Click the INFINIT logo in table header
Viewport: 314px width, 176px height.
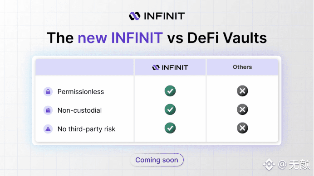pyautogui.click(x=156, y=67)
